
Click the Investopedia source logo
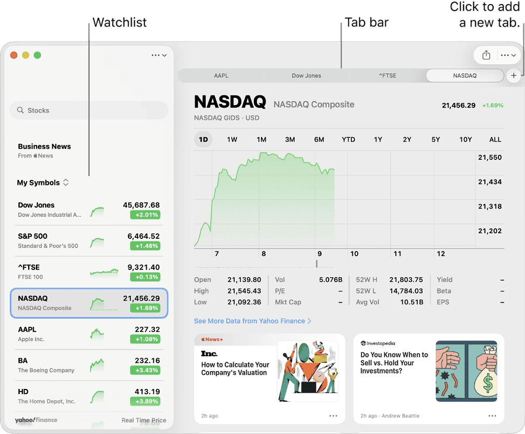click(378, 343)
